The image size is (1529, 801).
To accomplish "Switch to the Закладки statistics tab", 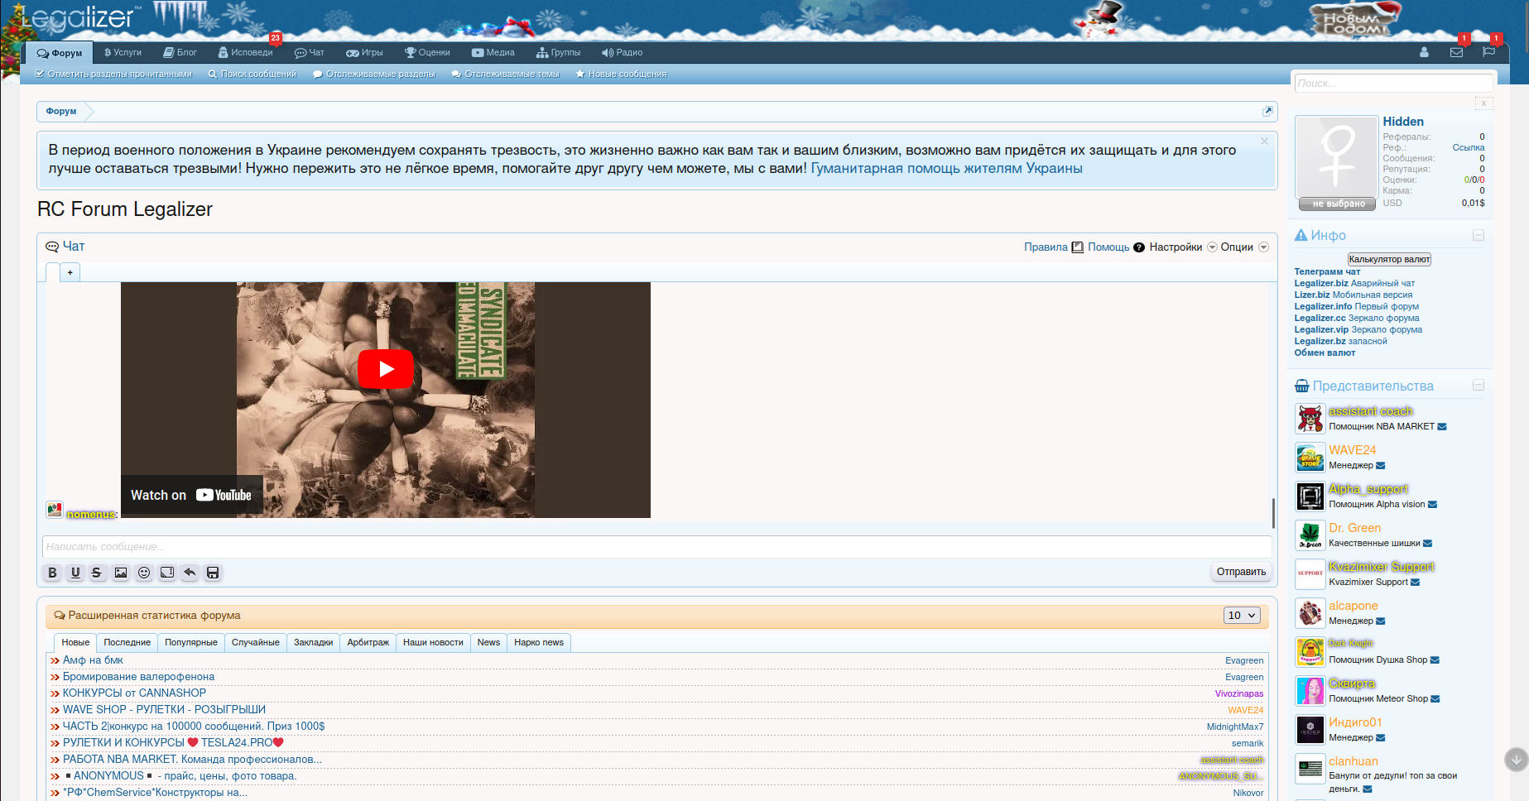I will pos(314,642).
